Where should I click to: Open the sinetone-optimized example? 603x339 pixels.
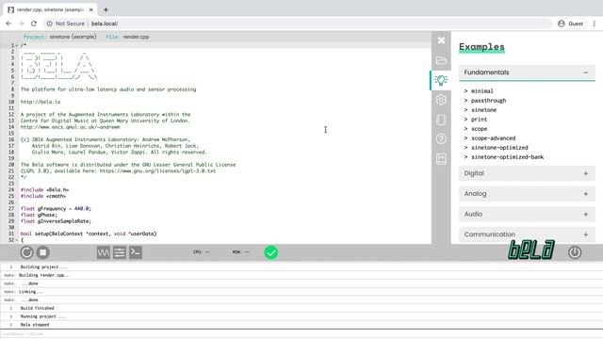click(x=499, y=148)
